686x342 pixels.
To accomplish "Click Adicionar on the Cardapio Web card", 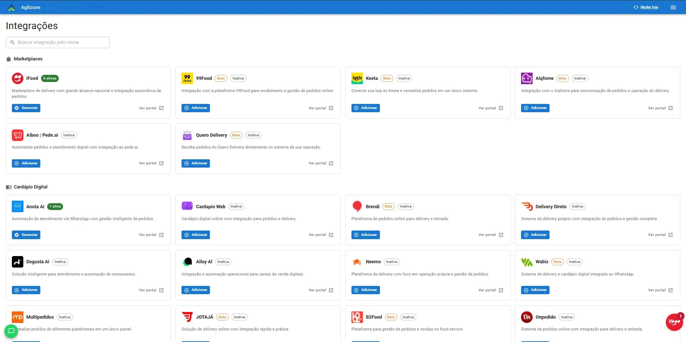I will coord(196,235).
